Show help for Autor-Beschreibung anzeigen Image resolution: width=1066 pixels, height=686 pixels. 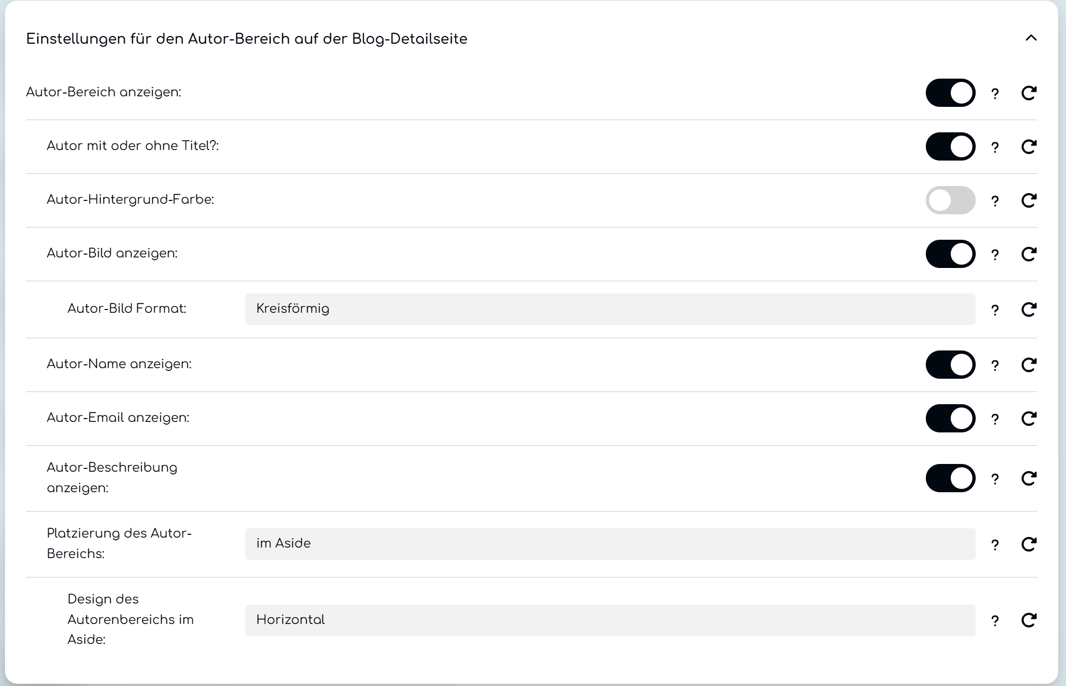click(x=995, y=479)
